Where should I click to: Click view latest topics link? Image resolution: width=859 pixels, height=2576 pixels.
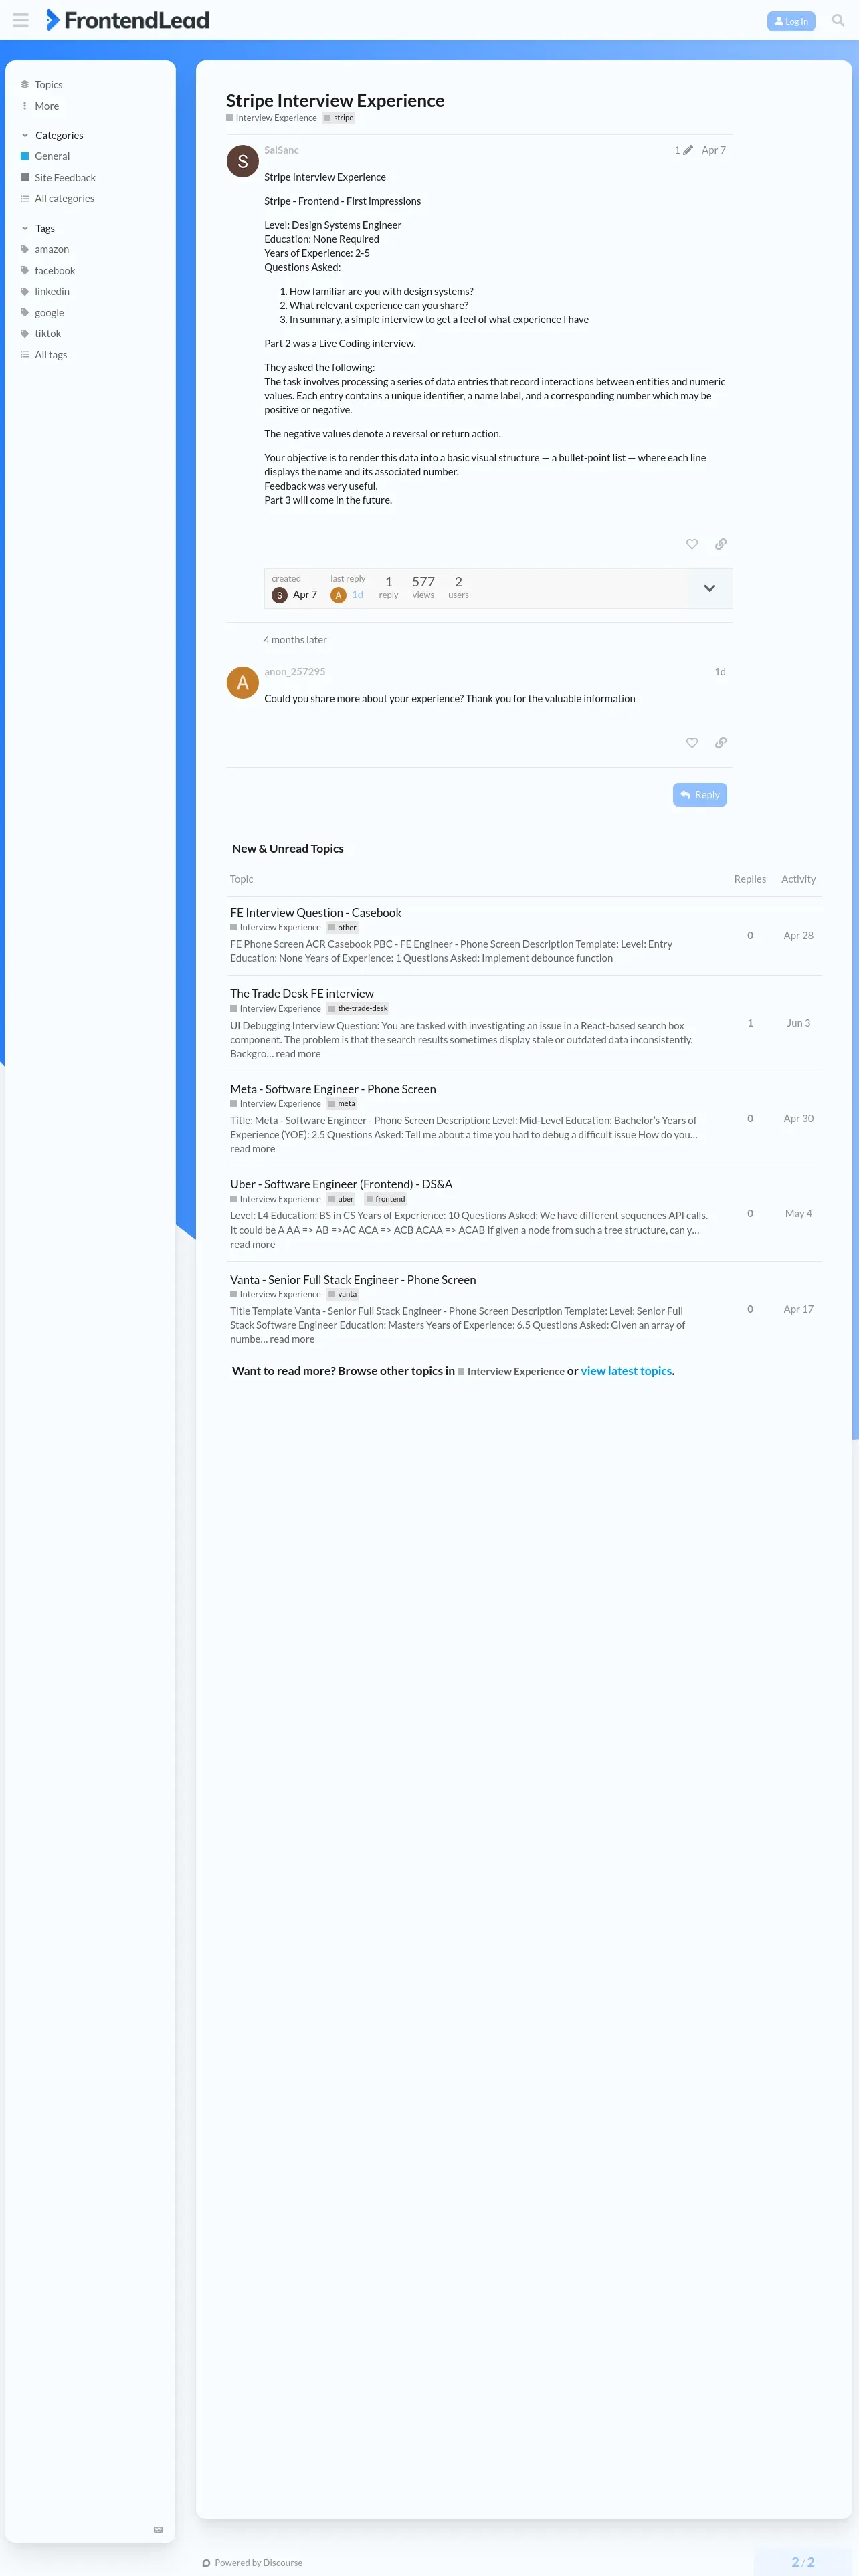point(626,1371)
